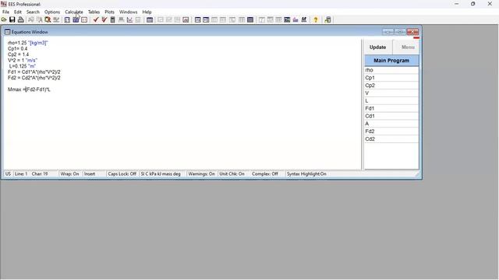Minimize the Equations Window

(x=388, y=32)
